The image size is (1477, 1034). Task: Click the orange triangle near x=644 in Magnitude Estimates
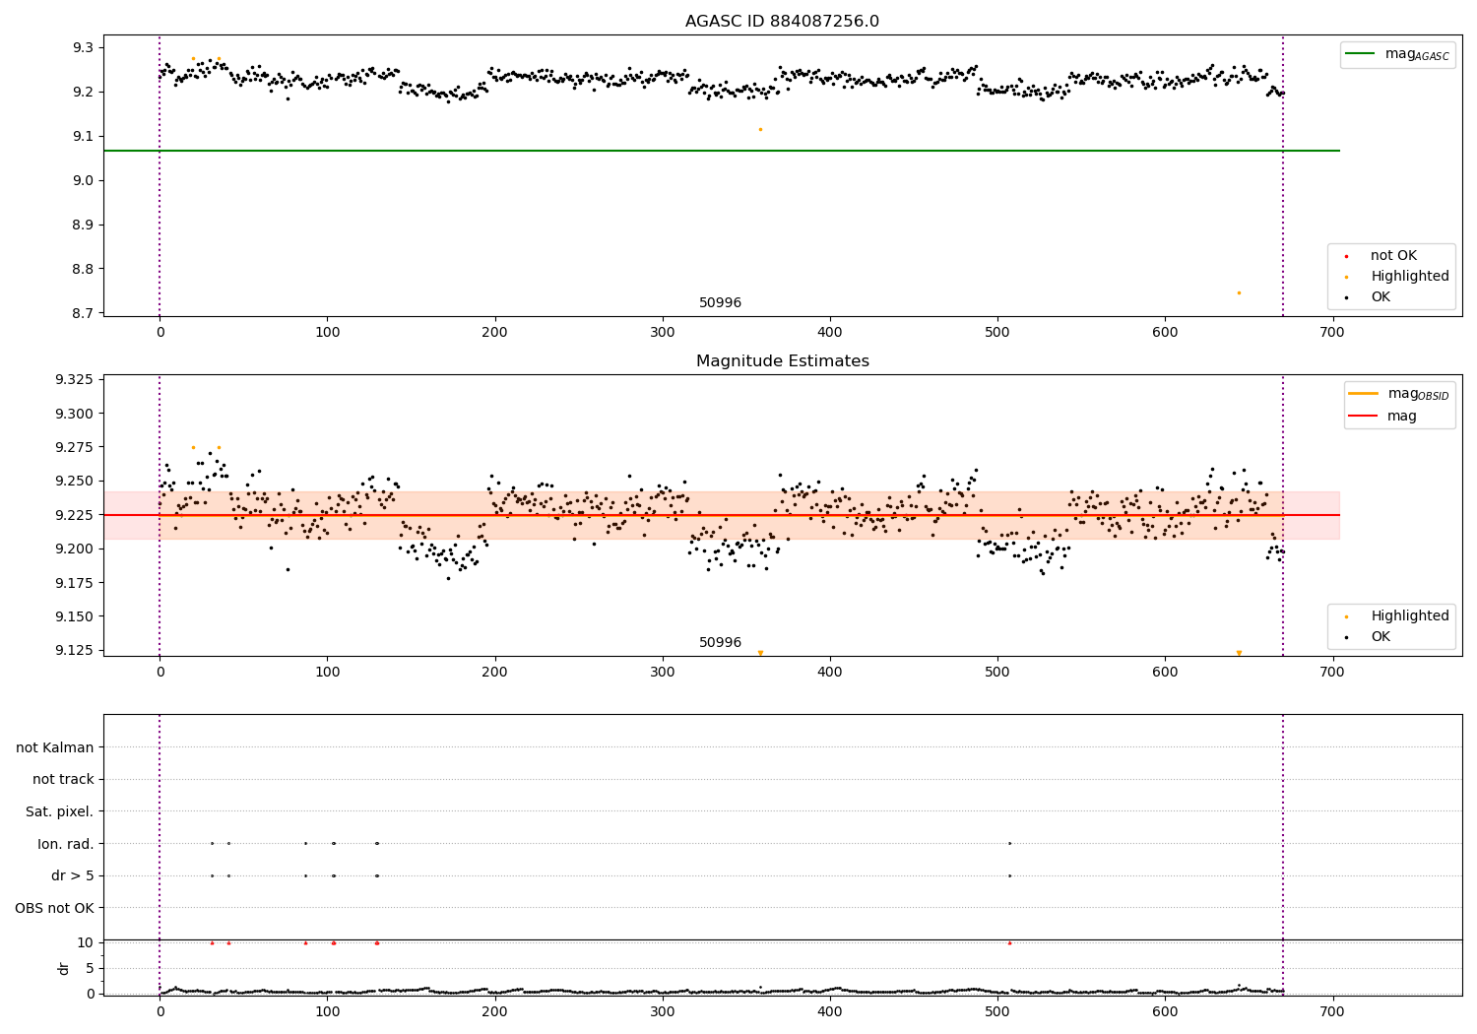pos(1239,653)
